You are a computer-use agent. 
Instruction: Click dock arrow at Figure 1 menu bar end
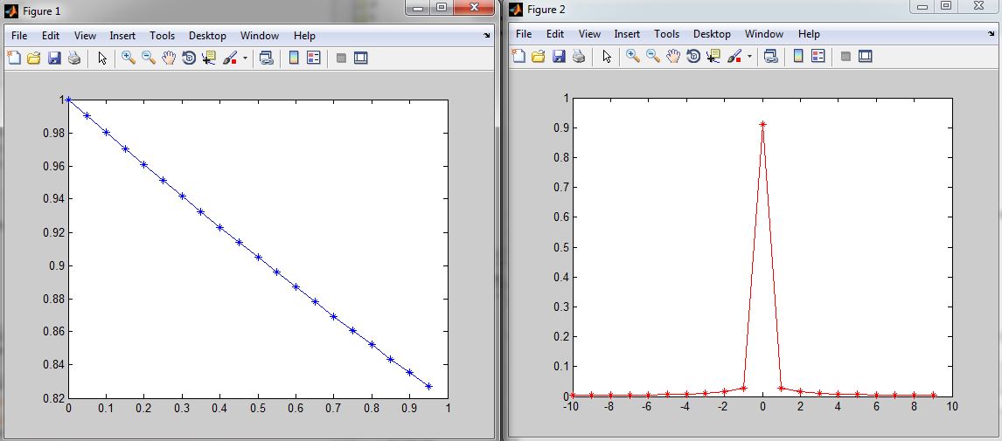coord(486,37)
